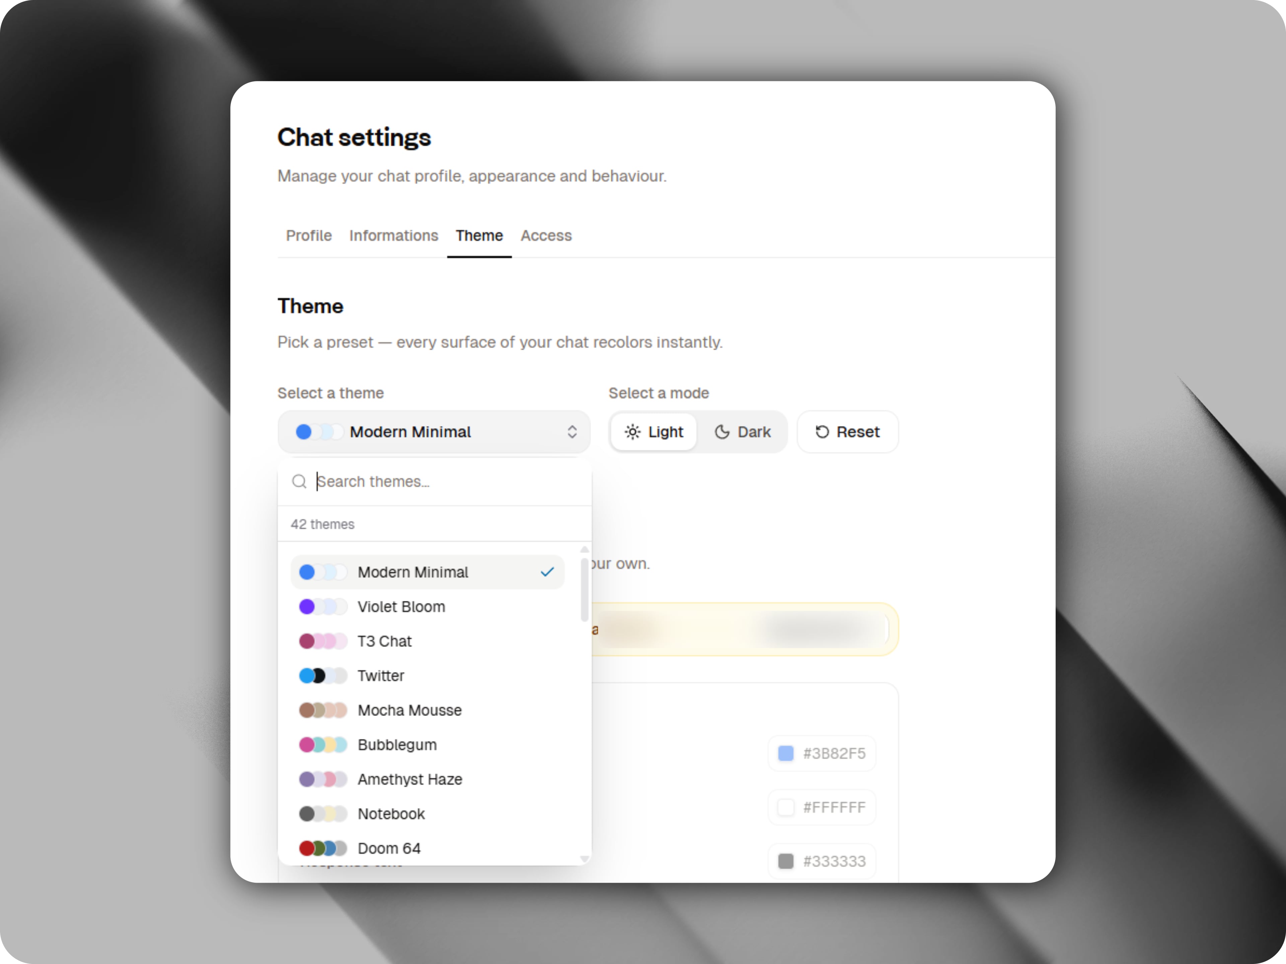Viewport: 1286px width, 964px height.
Task: Switch to Light mode
Action: [653, 432]
